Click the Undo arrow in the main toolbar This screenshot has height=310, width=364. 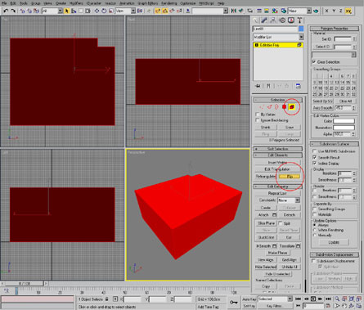coord(6,11)
